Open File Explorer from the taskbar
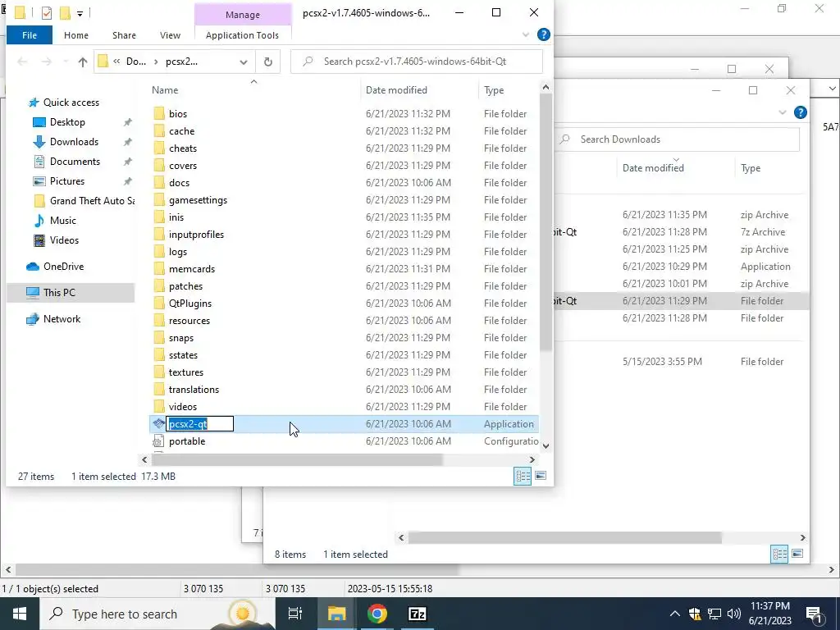840x630 pixels. tap(336, 614)
